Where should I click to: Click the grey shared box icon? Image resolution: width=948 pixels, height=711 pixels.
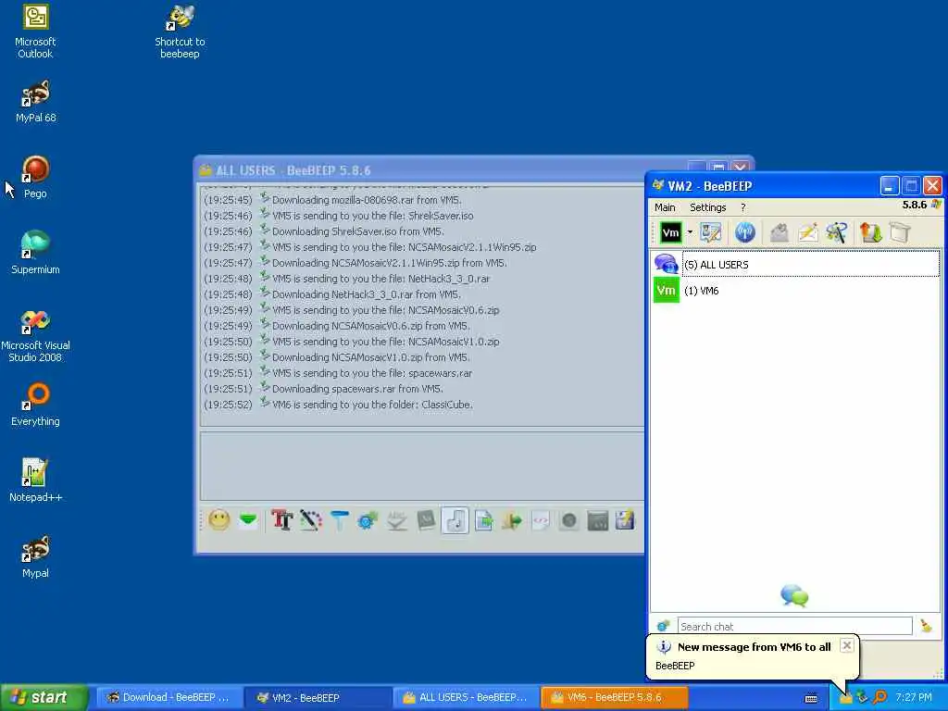pos(900,232)
